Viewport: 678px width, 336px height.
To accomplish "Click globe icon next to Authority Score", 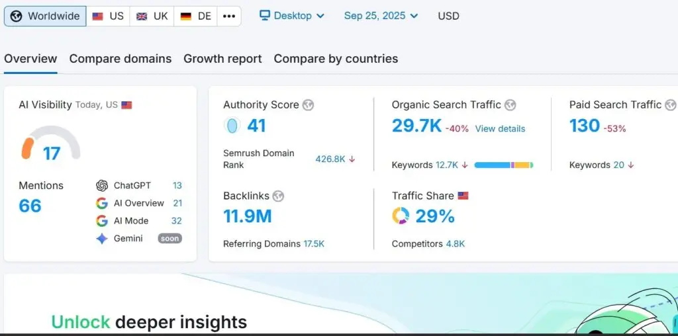I will point(309,105).
